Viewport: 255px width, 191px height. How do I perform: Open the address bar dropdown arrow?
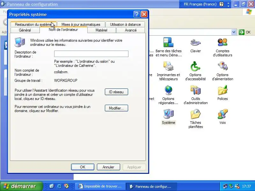234,32
